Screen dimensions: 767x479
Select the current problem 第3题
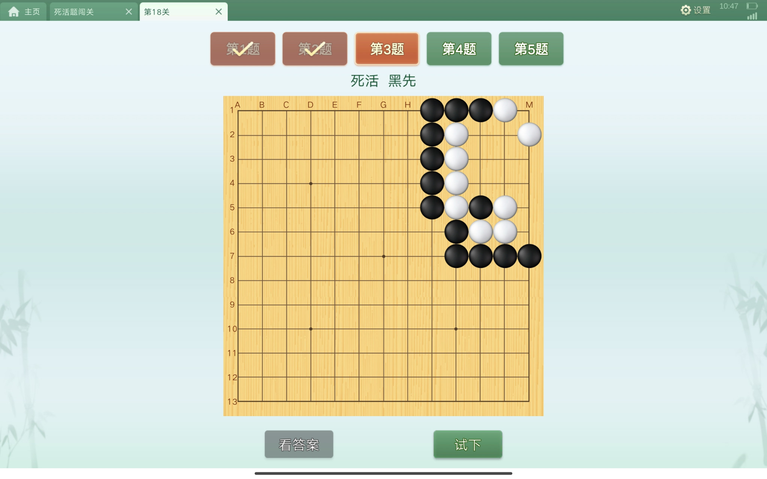387,49
